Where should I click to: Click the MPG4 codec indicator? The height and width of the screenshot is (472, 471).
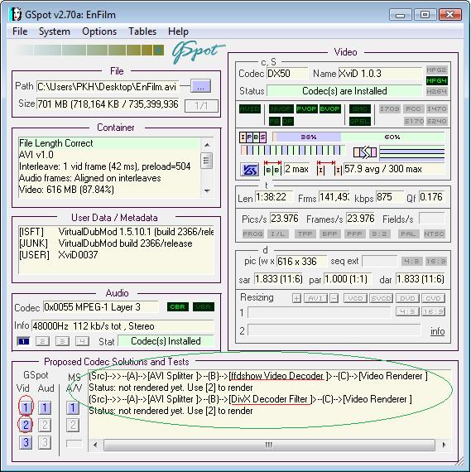437,80
